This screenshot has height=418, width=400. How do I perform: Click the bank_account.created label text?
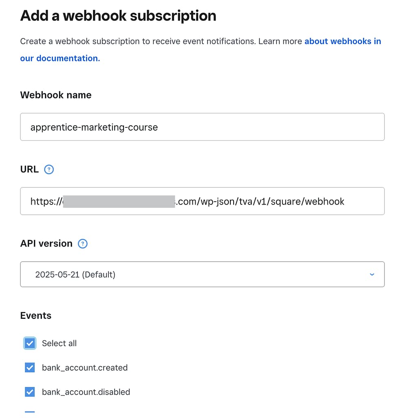[85, 368]
